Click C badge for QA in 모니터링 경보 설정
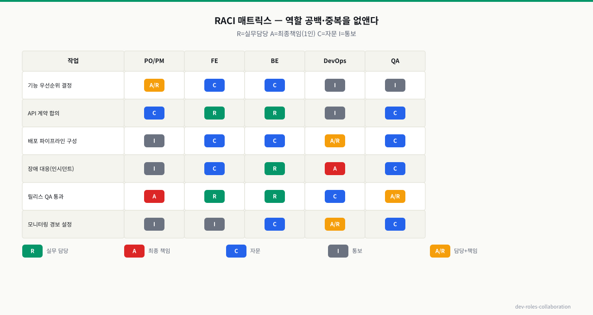The height and width of the screenshot is (315, 593). point(395,224)
